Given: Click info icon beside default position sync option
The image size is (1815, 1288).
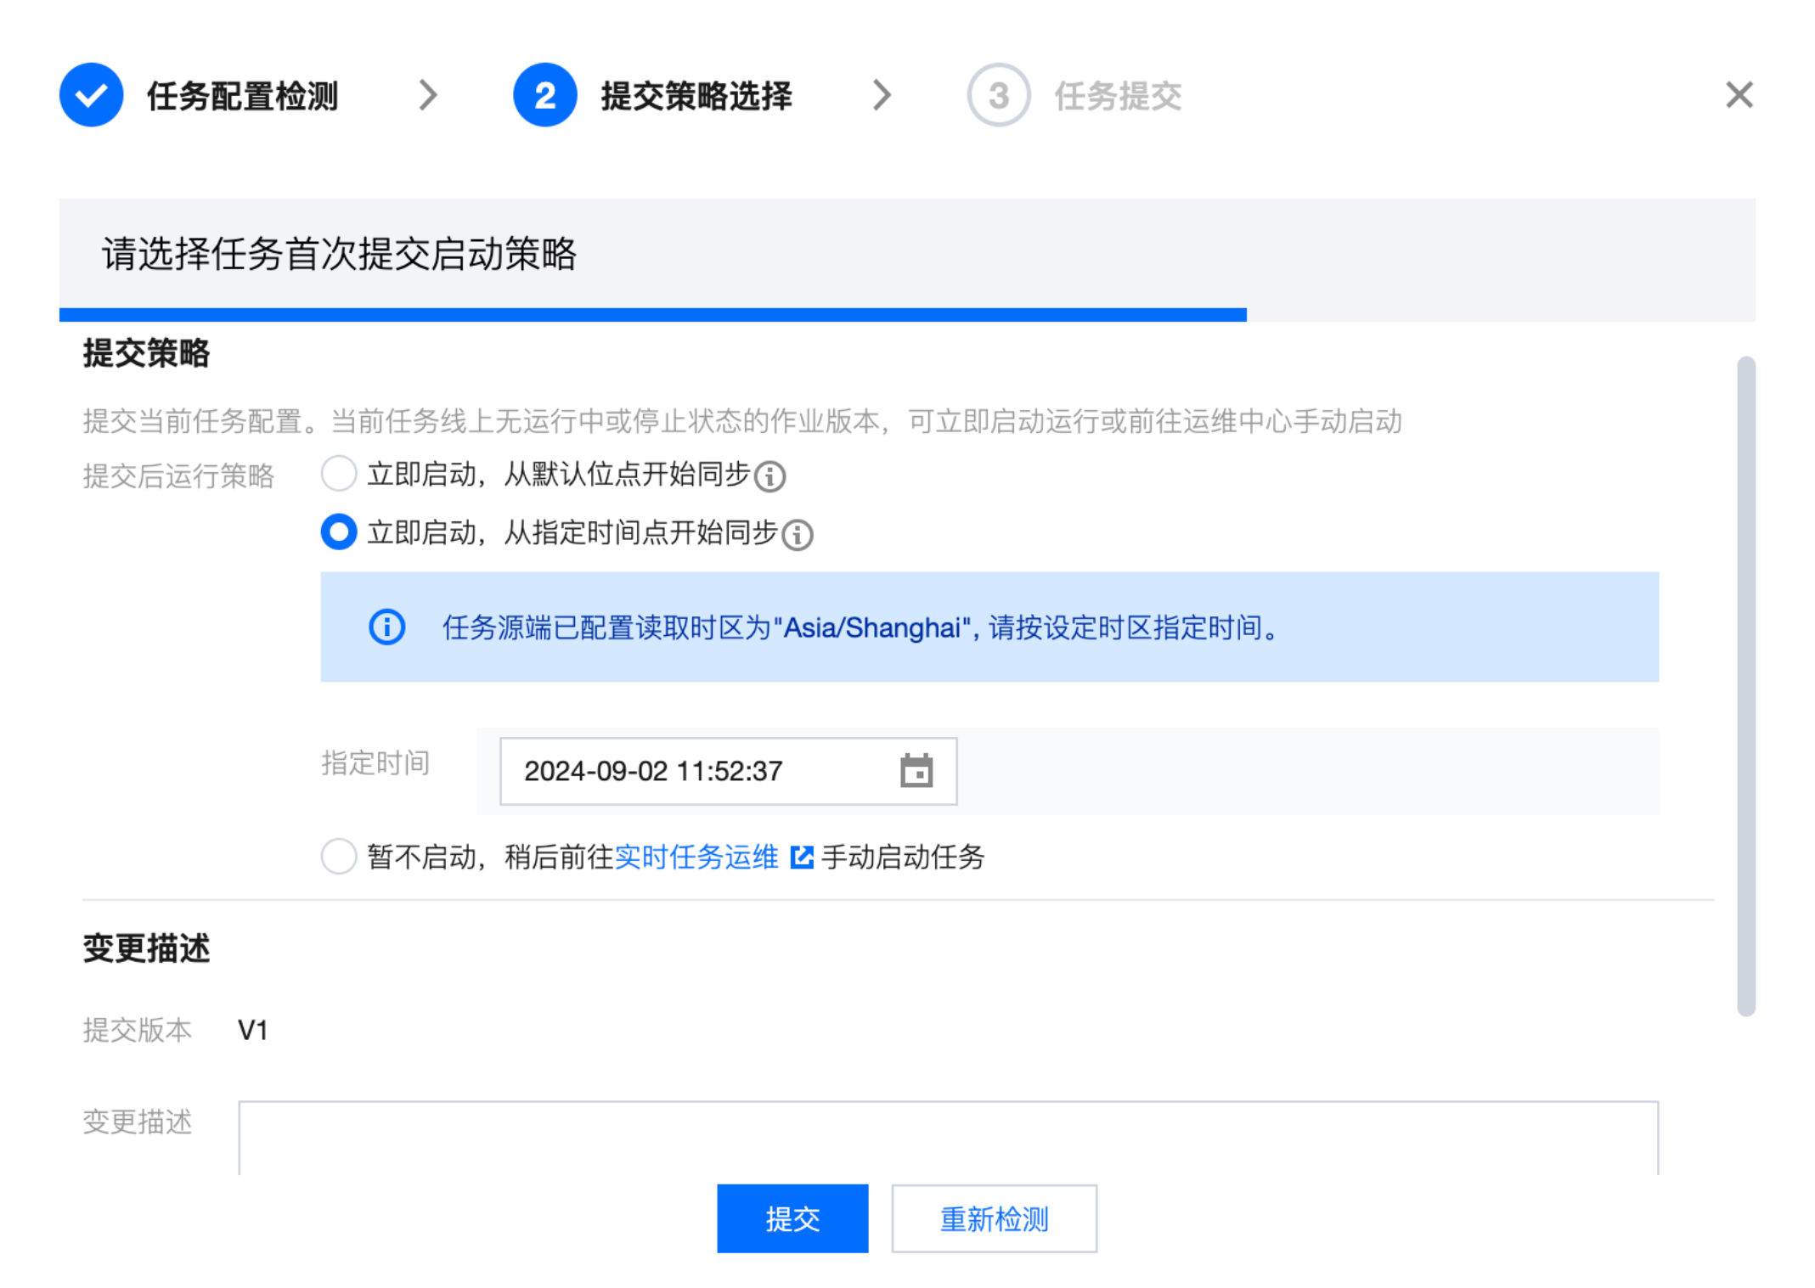Looking at the screenshot, I should tap(769, 476).
